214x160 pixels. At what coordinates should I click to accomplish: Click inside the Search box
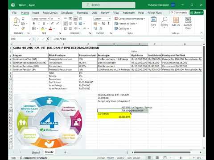pos(109,5)
